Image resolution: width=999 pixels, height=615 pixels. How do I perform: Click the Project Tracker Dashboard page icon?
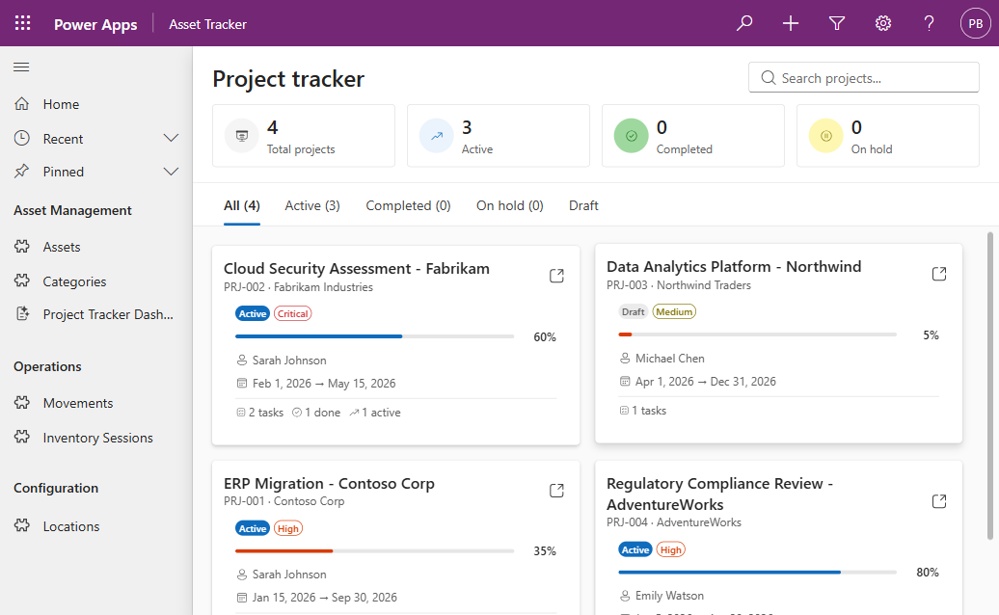tap(21, 313)
